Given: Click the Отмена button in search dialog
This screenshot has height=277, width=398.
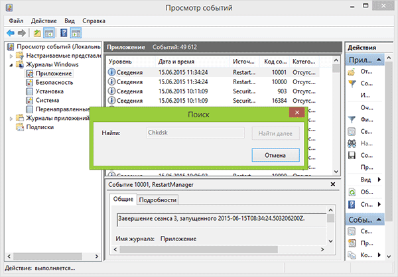Looking at the screenshot, I should pyautogui.click(x=276, y=155).
